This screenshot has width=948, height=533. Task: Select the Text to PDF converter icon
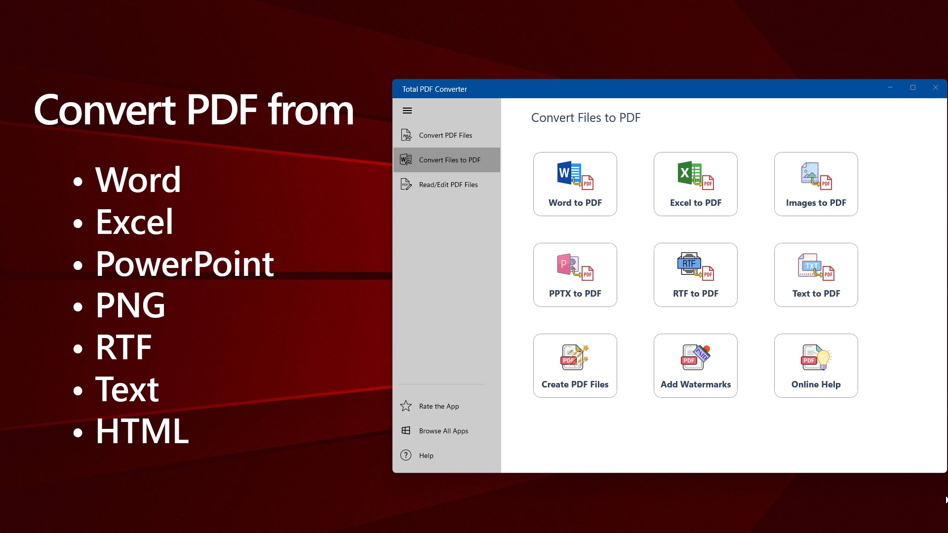coord(815,267)
